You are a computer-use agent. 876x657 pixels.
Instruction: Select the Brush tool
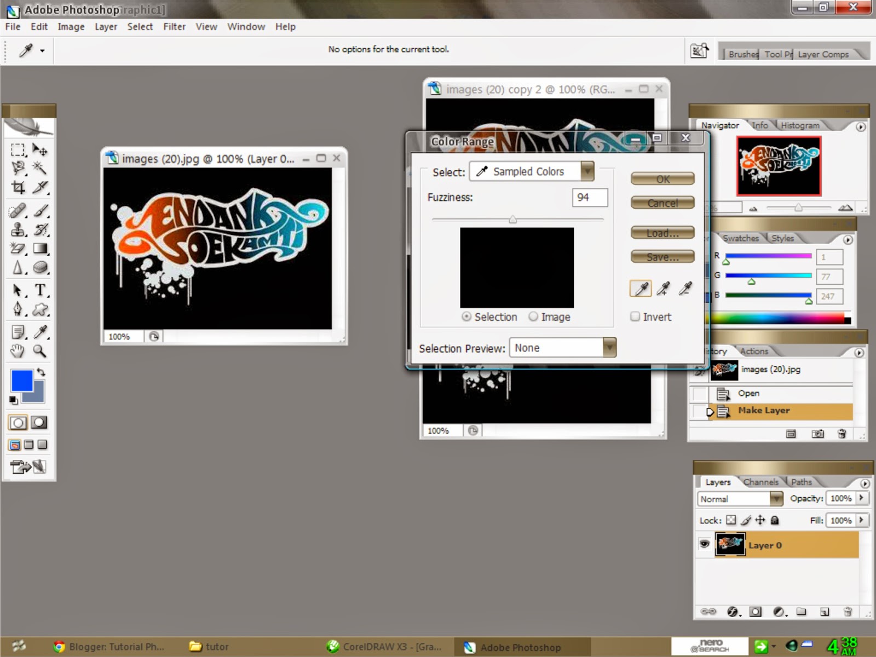[x=40, y=211]
